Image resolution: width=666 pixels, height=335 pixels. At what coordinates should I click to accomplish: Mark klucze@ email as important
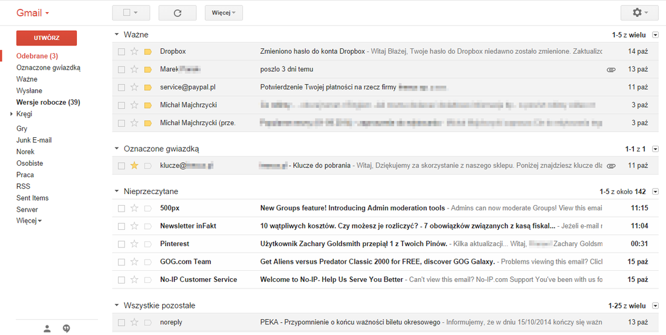148,165
